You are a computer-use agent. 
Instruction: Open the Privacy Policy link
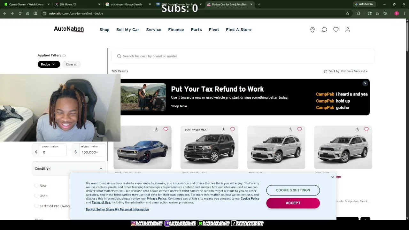(x=157, y=199)
